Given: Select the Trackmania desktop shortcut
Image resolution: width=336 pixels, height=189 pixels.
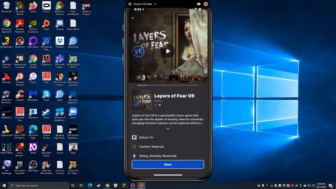Looking at the screenshot, I should [x=73, y=43].
